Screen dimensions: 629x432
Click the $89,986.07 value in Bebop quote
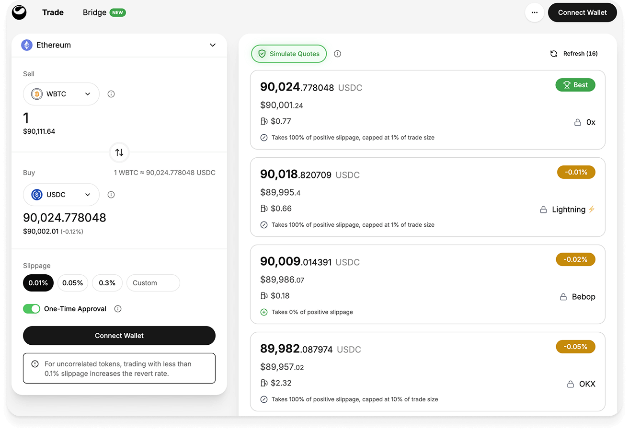tap(282, 280)
